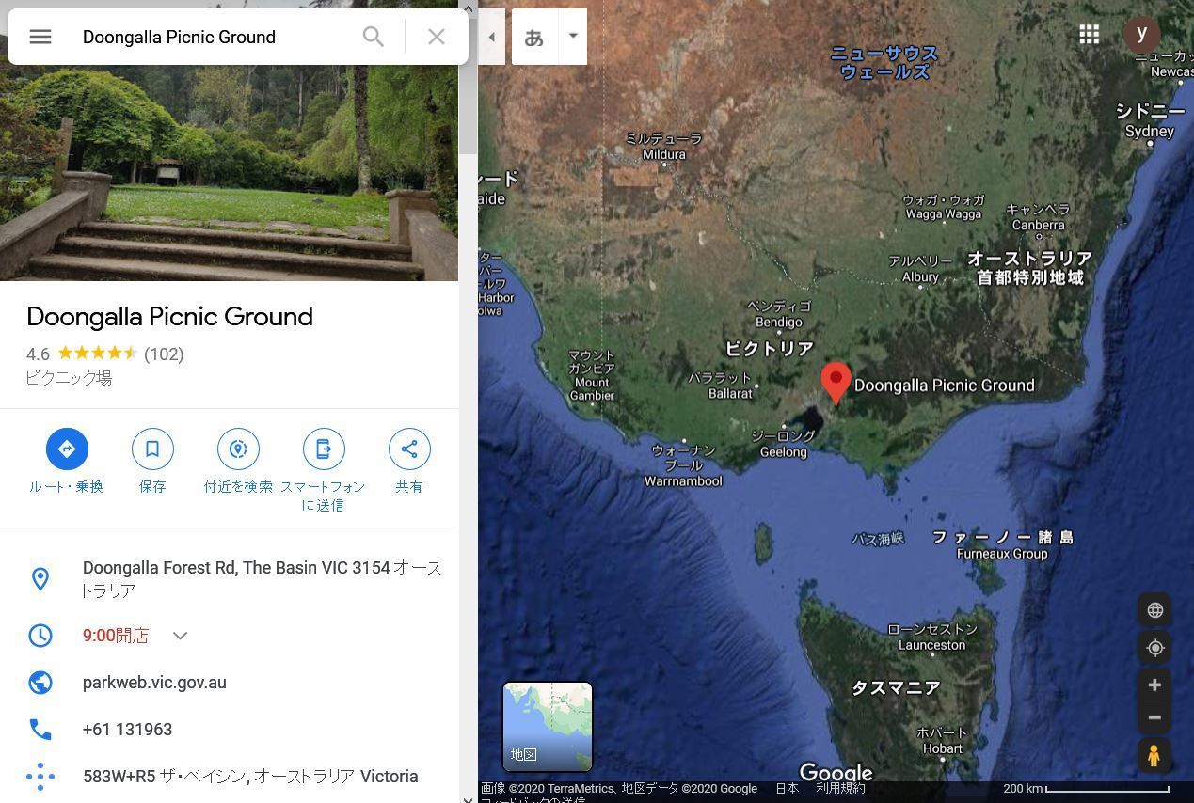
Task: Open the account avatar labeled y
Action: 1141,34
